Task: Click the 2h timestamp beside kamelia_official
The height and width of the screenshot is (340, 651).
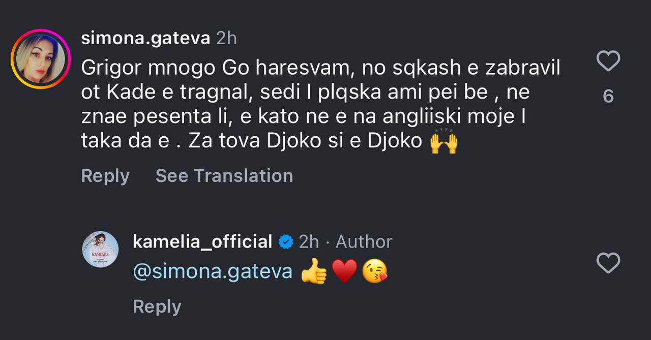Action: (309, 242)
